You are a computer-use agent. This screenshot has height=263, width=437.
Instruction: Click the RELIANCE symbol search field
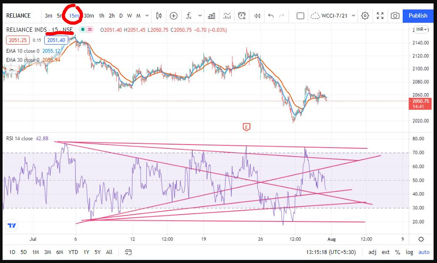coord(18,16)
